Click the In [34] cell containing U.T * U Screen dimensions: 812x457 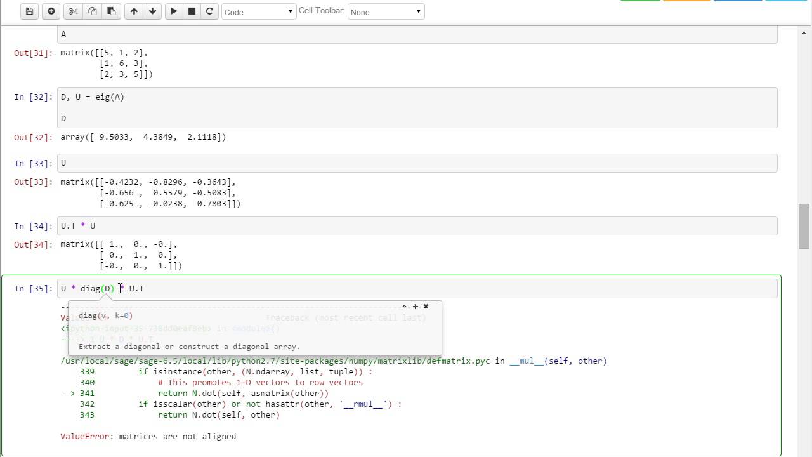(x=417, y=226)
